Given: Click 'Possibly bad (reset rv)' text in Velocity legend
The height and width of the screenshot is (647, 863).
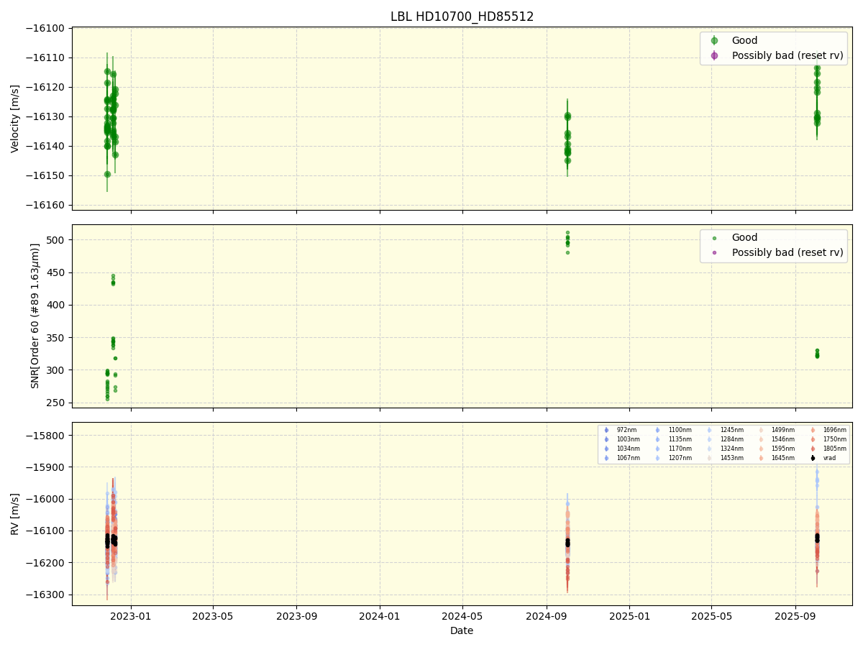Looking at the screenshot, I should (787, 55).
